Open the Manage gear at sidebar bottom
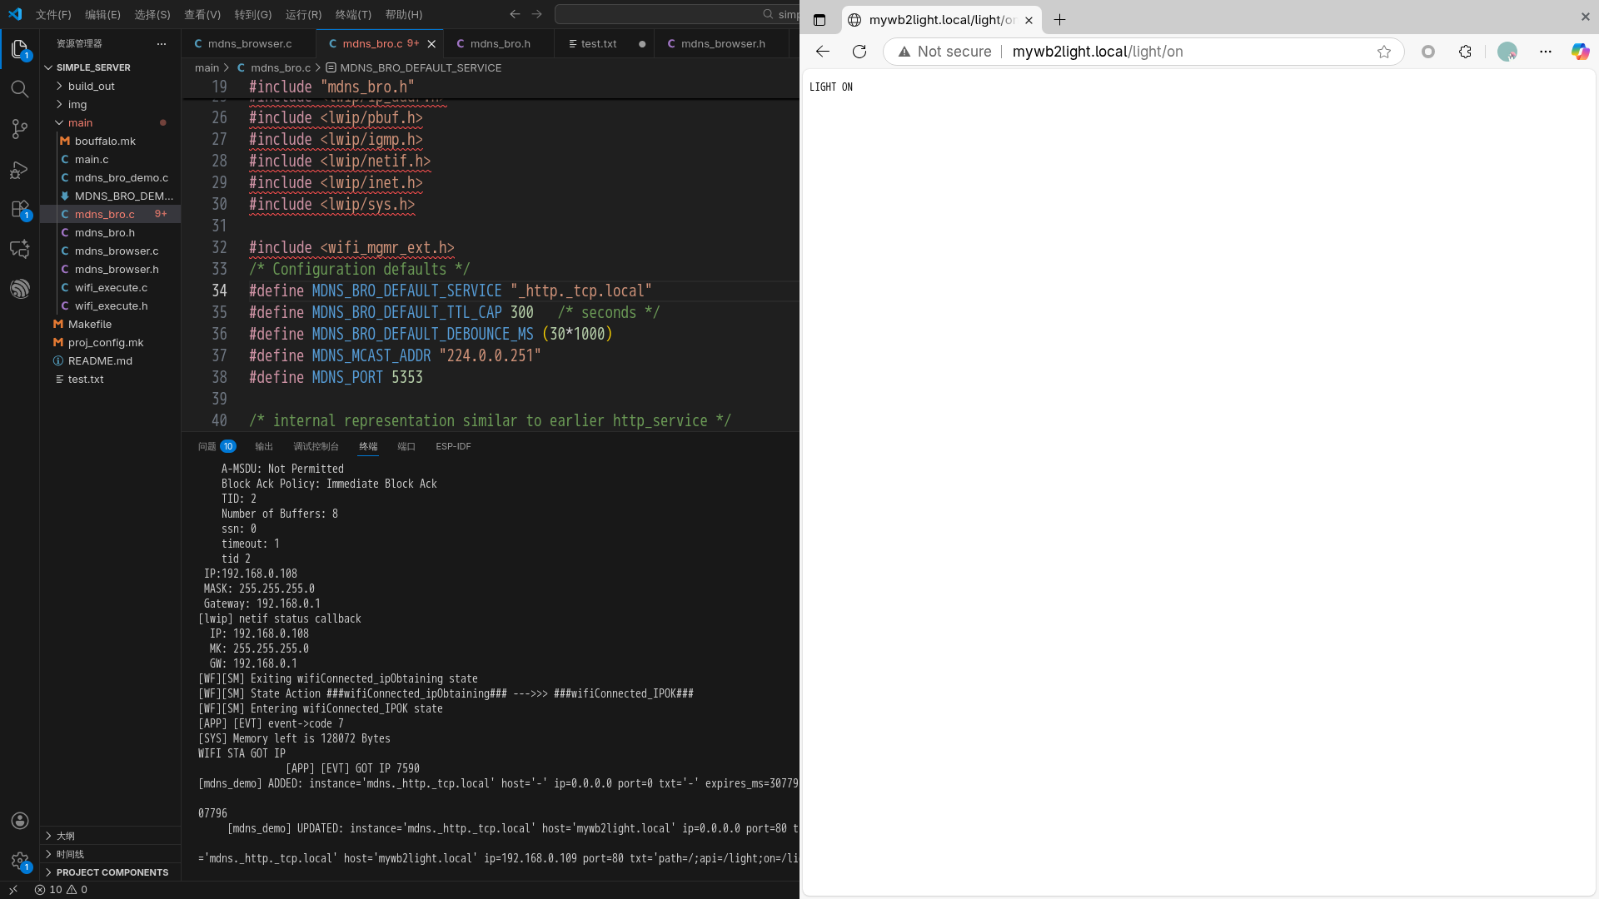Screen dimensions: 1599x899 (x=20, y=862)
